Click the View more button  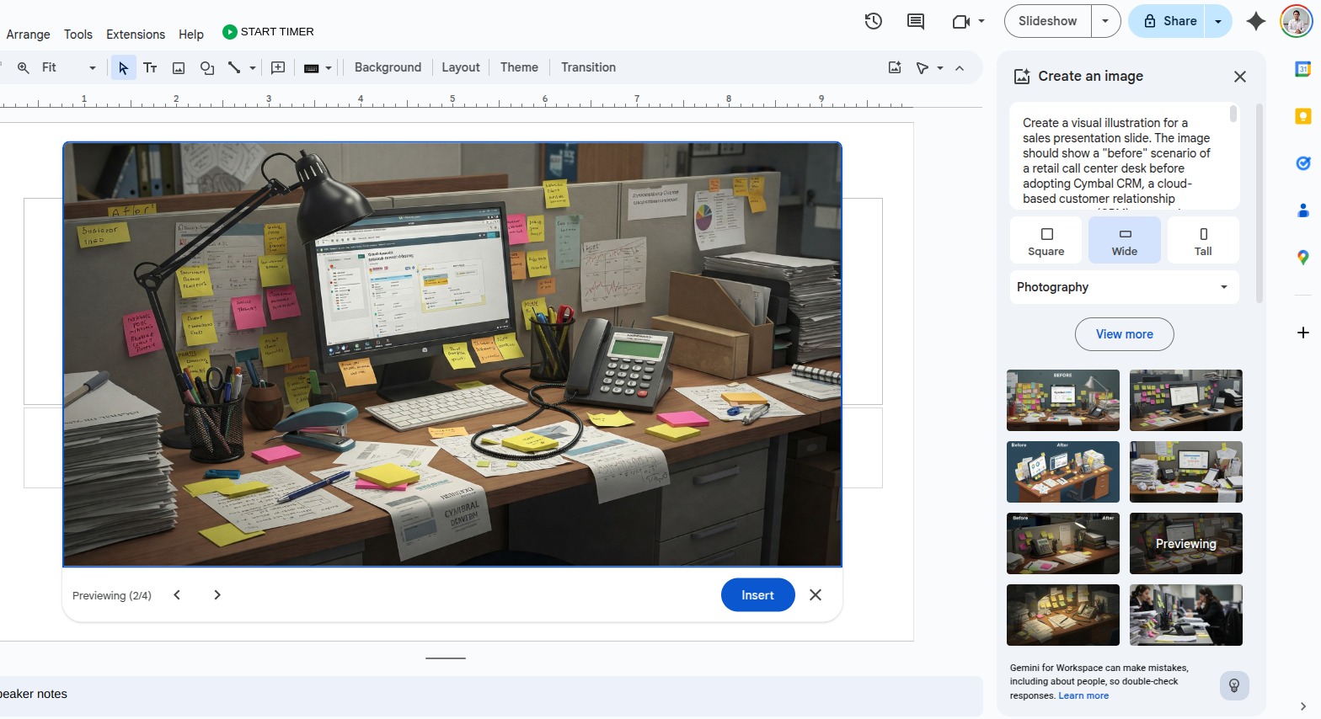[1124, 334]
